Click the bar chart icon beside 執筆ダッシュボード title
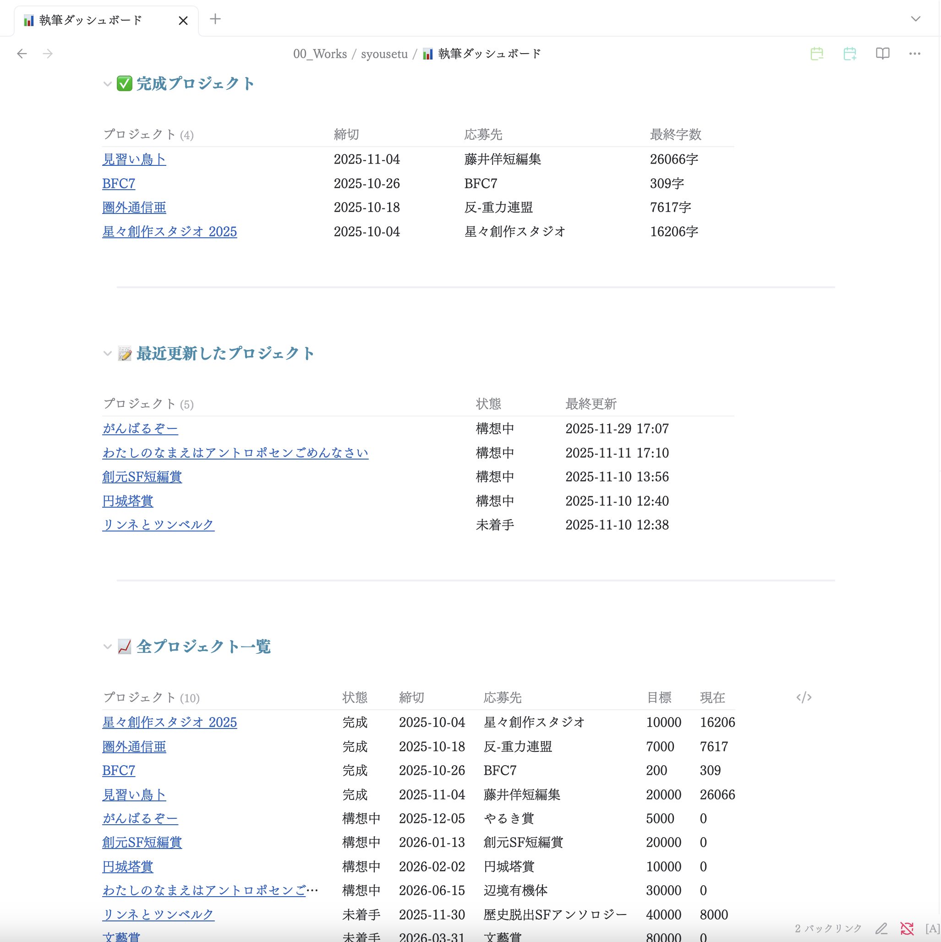Screen dimensions: 941x942 [x=427, y=54]
